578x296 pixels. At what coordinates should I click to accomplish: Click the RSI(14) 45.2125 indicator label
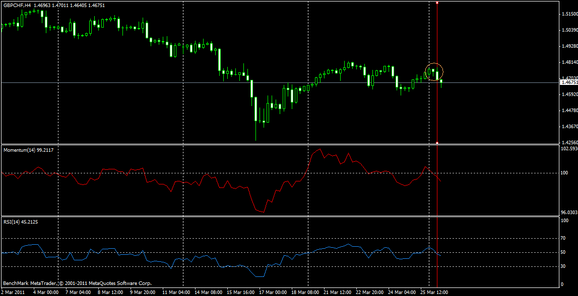click(22, 222)
